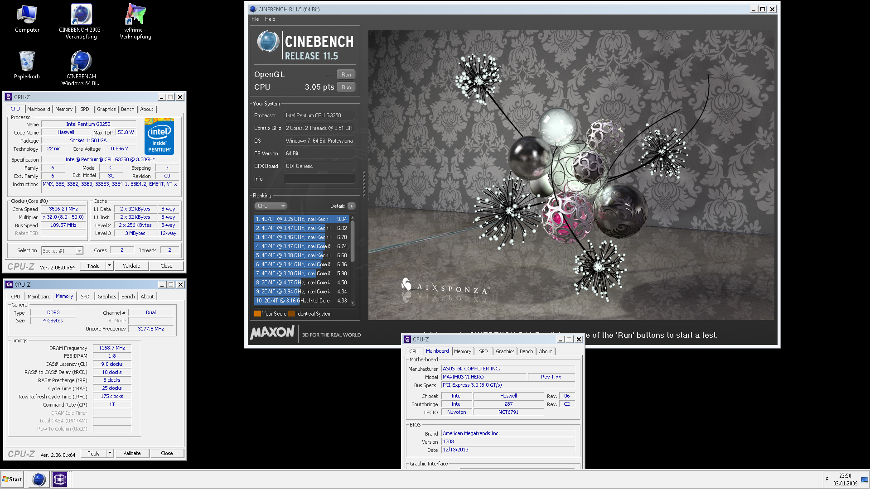Click the Start button
870x489 pixels.
(12, 479)
